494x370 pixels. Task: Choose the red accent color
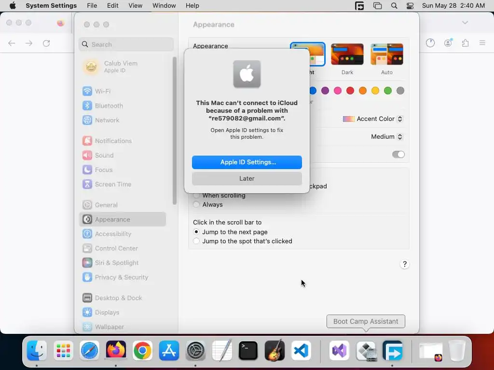point(350,91)
